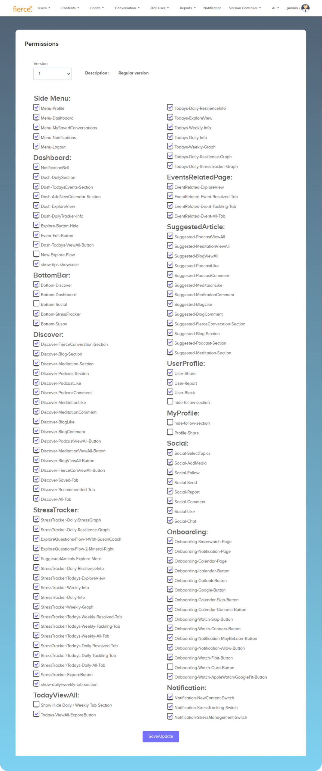Viewport: 322px width, 771px height.
Task: Enable the Bottom-Social checkbox
Action: (36, 304)
